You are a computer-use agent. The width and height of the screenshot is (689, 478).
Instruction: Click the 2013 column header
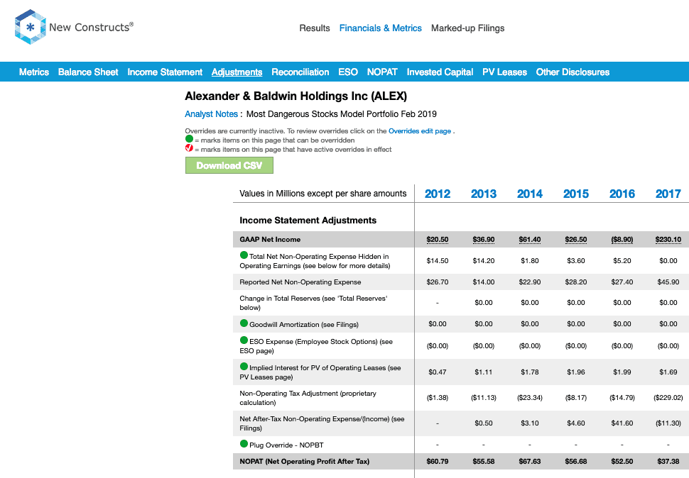tap(483, 194)
